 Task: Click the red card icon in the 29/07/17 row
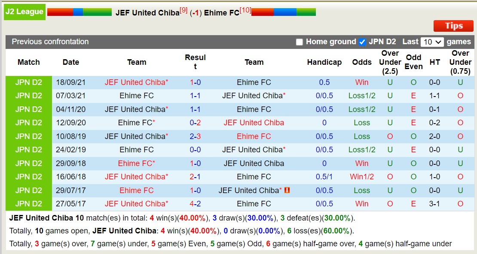(287, 190)
